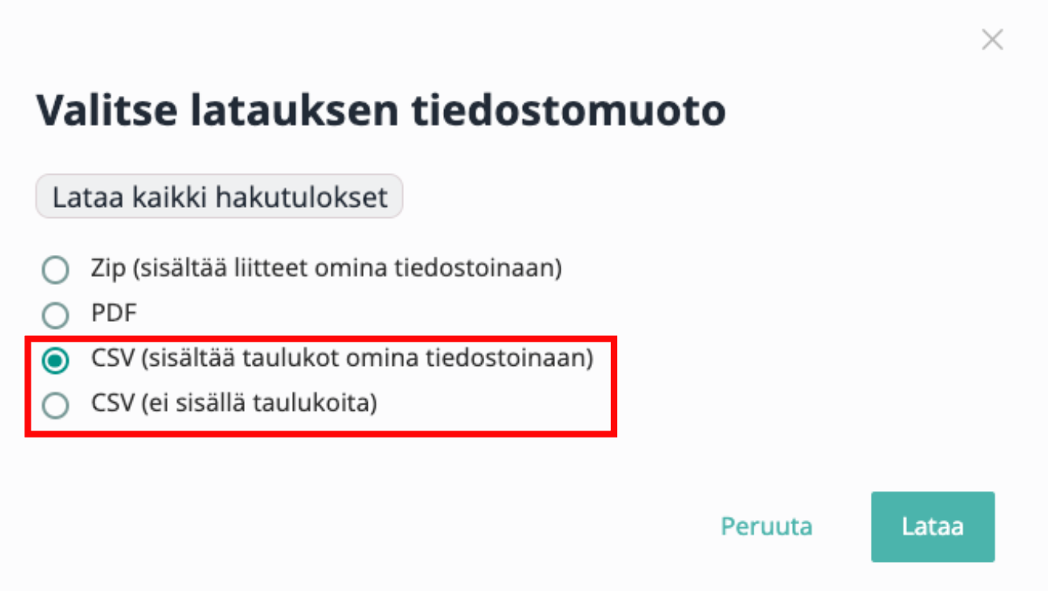Keep the CSV format with separate table files

click(55, 360)
